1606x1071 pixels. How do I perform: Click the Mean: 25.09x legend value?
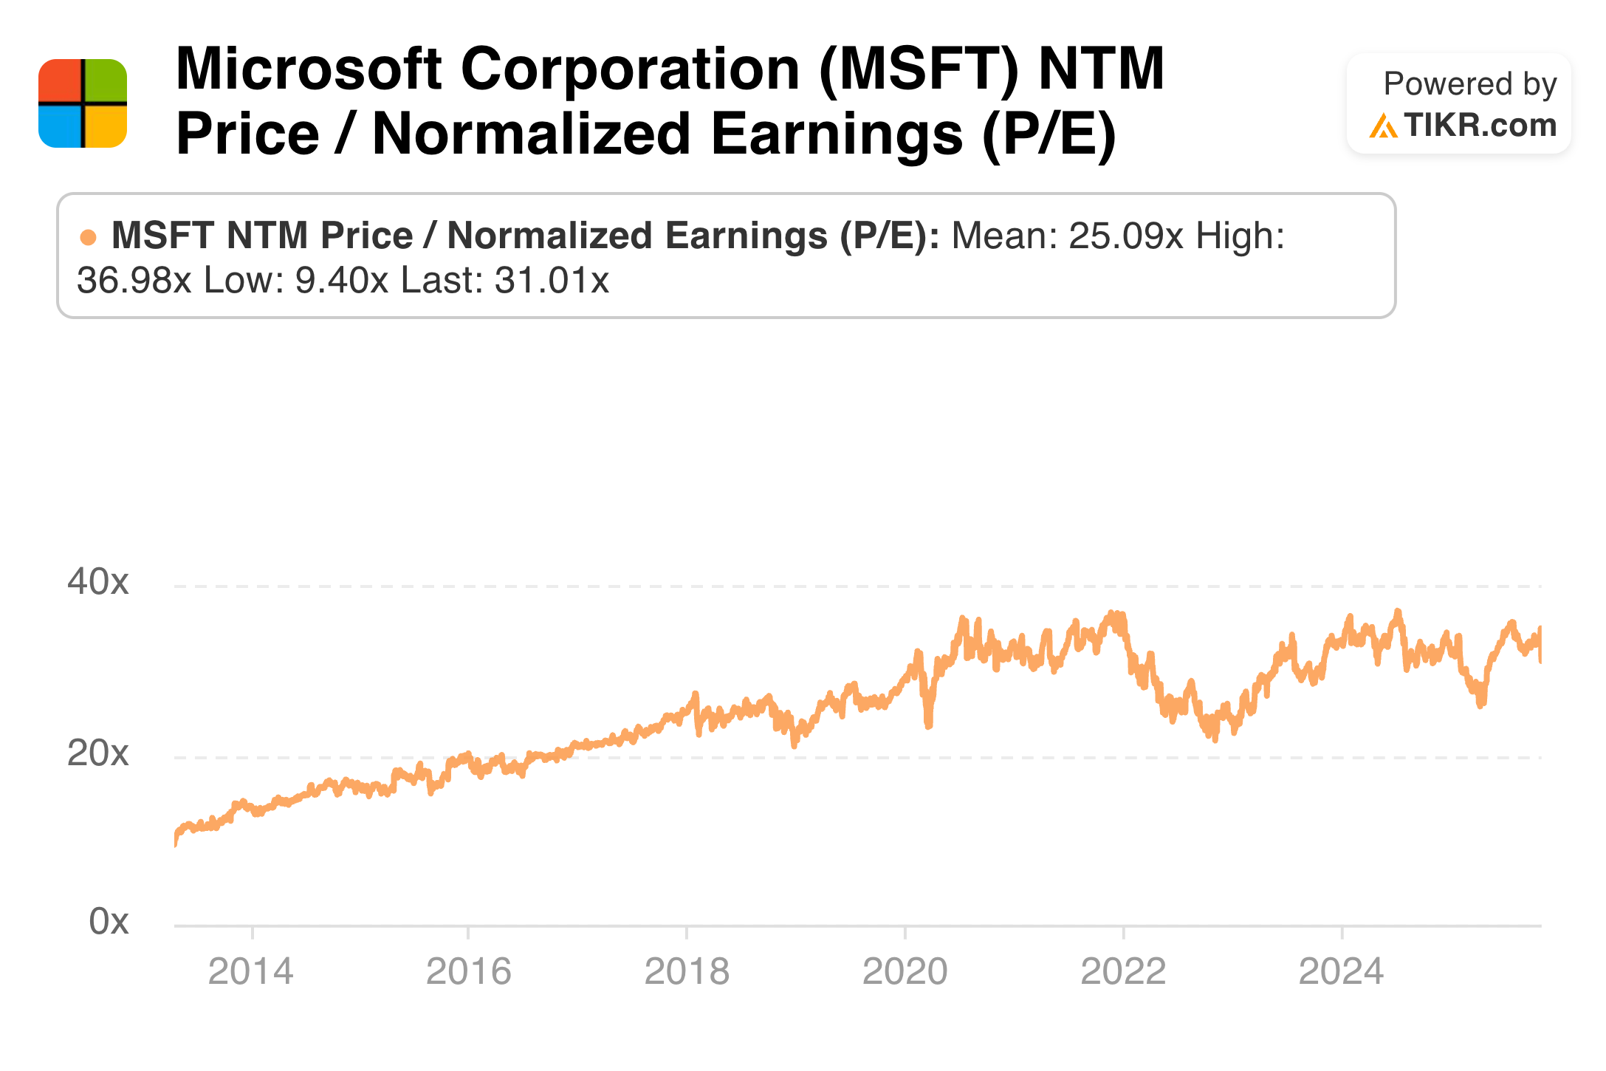coord(1067,236)
